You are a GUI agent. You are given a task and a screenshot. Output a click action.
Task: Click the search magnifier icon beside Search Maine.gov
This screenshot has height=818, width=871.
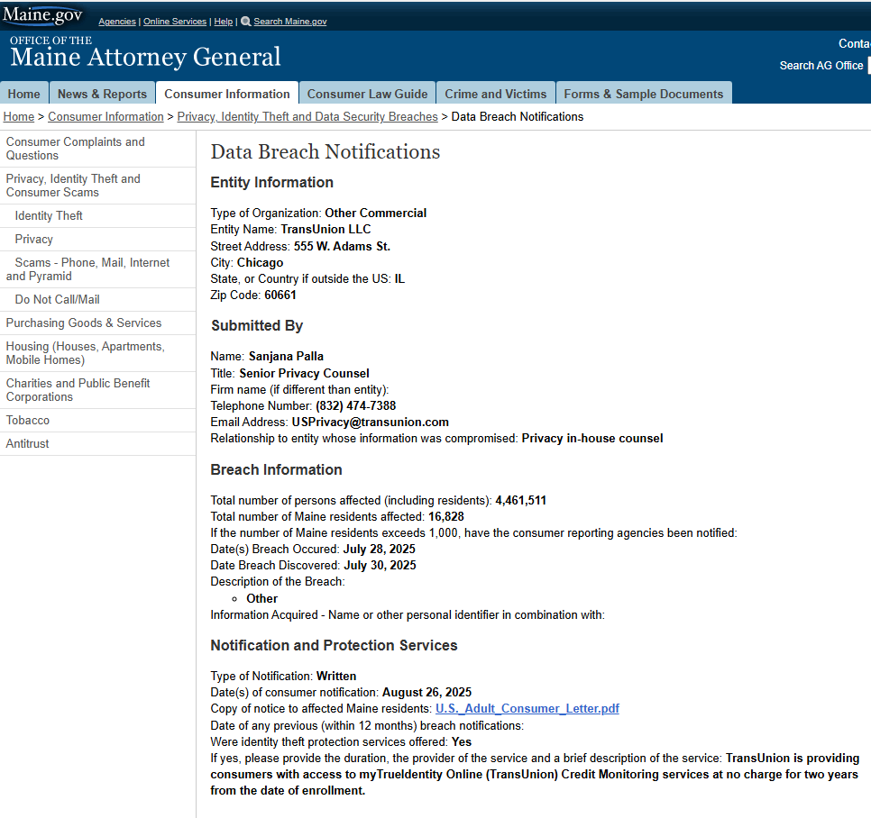pos(245,21)
